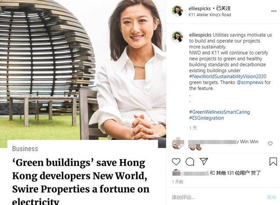The image size is (280, 205).
Task: Open the #GreenWellnessSmartCaring hashtag
Action: pyautogui.click(x=220, y=112)
